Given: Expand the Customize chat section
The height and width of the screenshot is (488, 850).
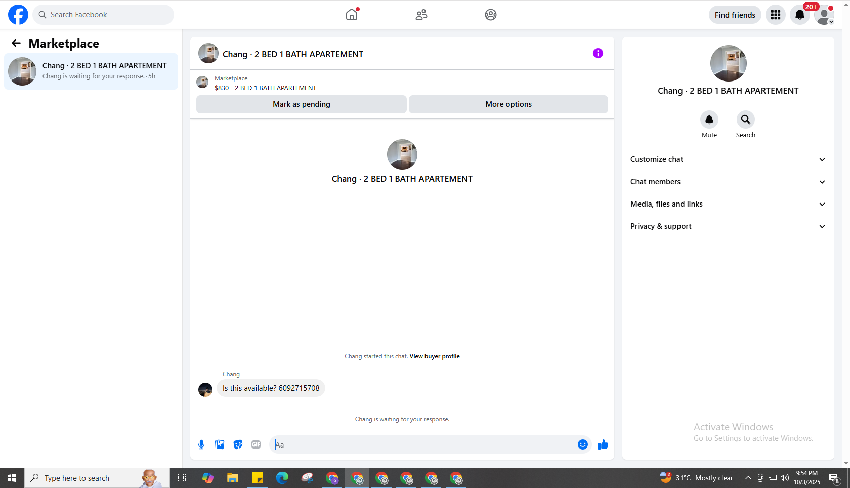Looking at the screenshot, I should click(728, 159).
